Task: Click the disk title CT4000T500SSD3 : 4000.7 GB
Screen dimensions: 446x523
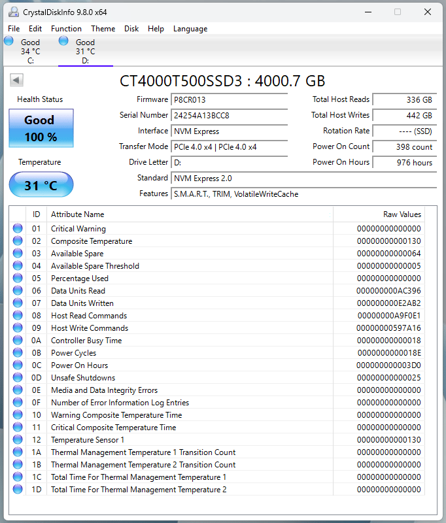Action: pos(222,81)
